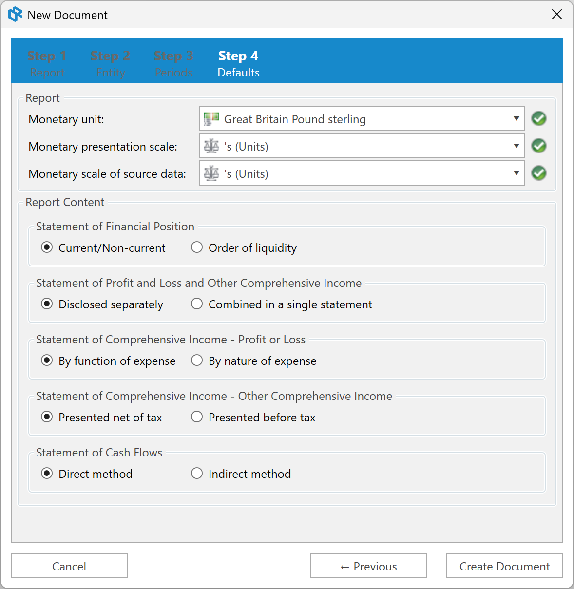Select Current/Non-current radio option
The image size is (574, 589).
(x=103, y=247)
